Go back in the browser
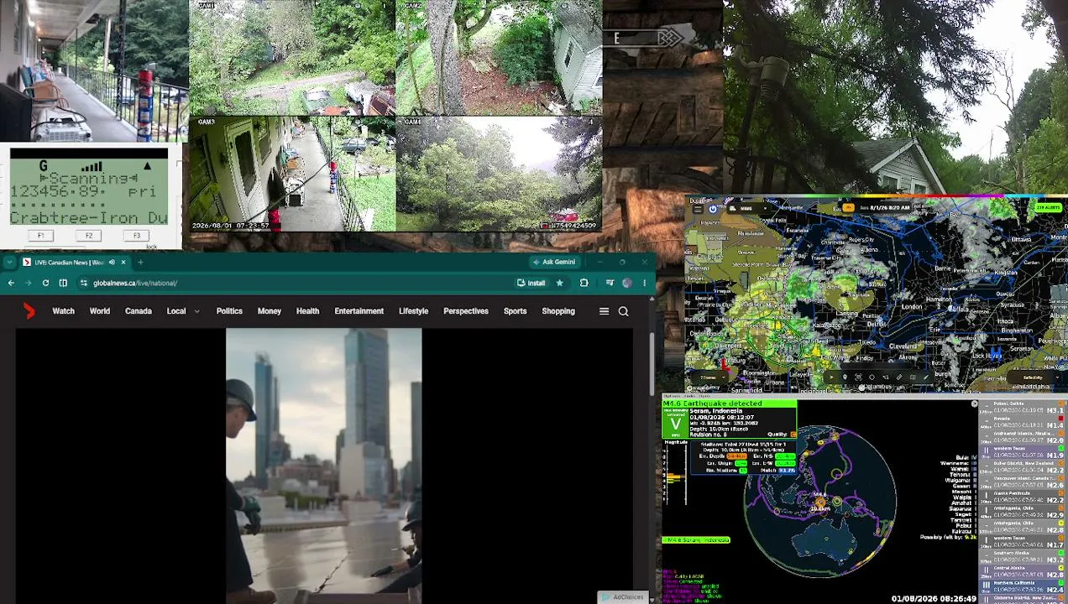This screenshot has height=604, width=1068. click(11, 283)
